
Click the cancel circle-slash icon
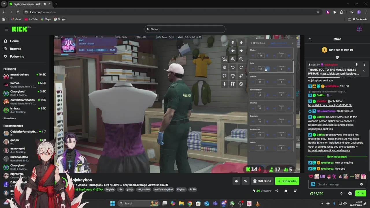(241, 84)
